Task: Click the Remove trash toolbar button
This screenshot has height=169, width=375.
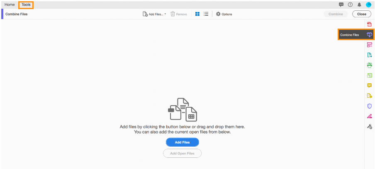Action: [x=179, y=14]
